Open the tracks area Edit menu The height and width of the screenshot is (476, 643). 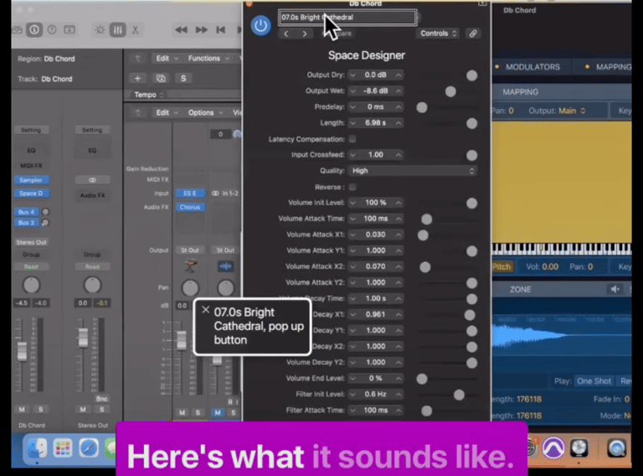(167, 59)
